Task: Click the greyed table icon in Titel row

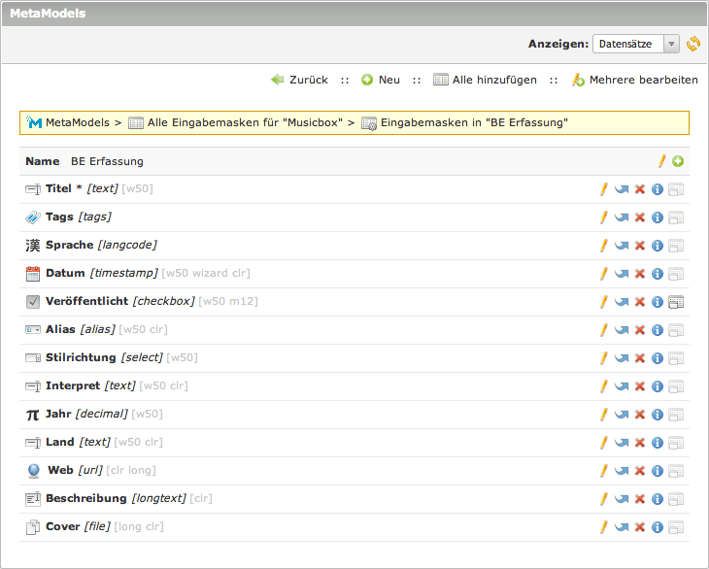Action: click(x=676, y=189)
